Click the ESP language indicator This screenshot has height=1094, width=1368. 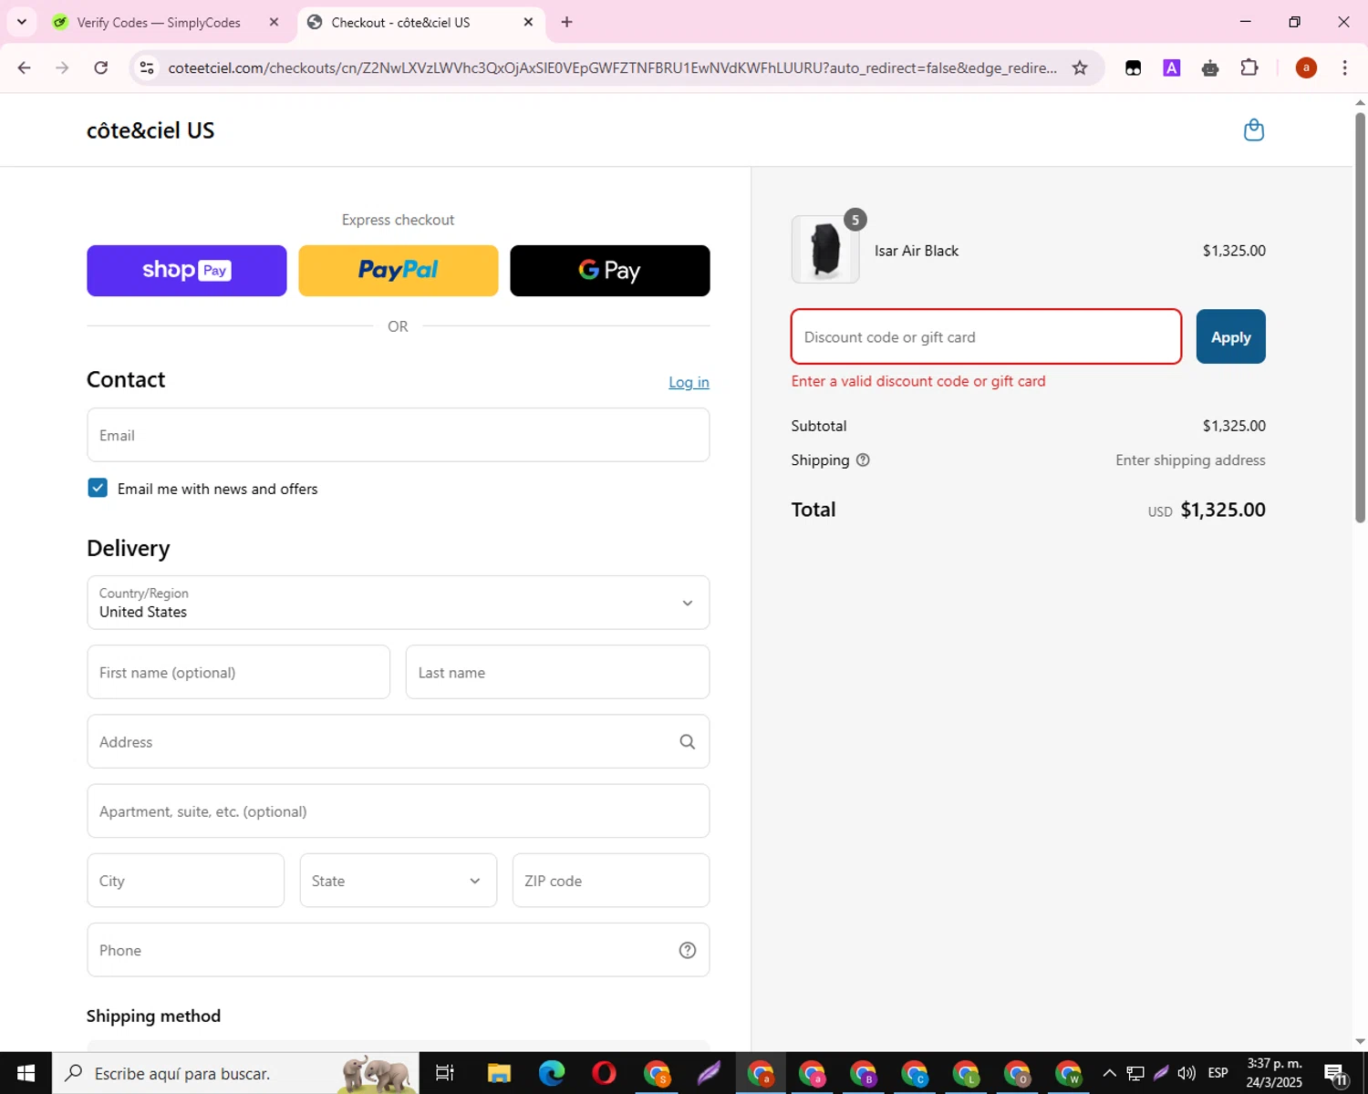[x=1218, y=1073]
